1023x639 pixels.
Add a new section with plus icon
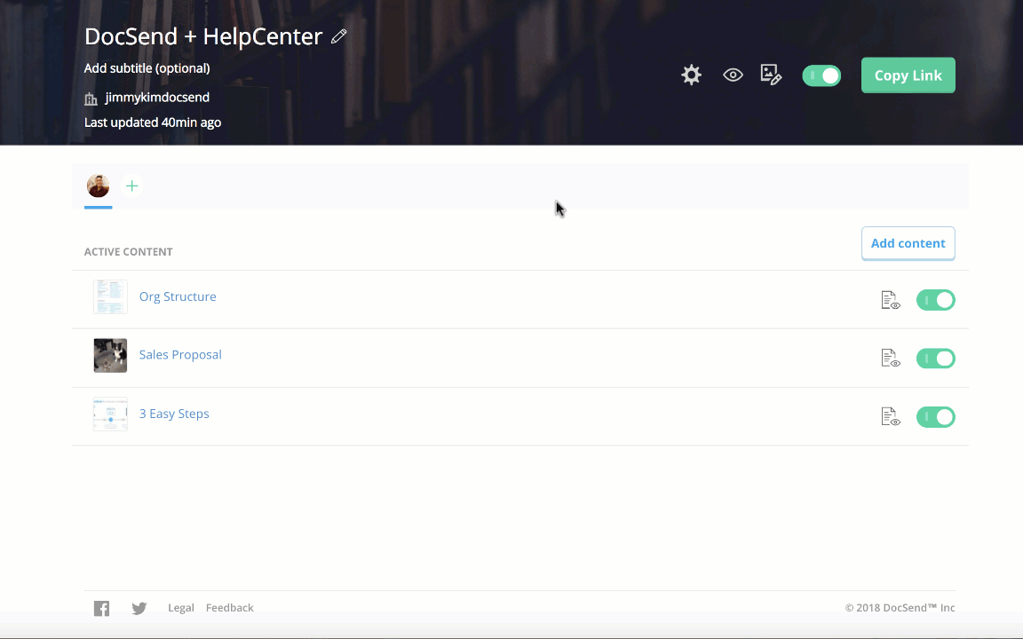point(131,185)
